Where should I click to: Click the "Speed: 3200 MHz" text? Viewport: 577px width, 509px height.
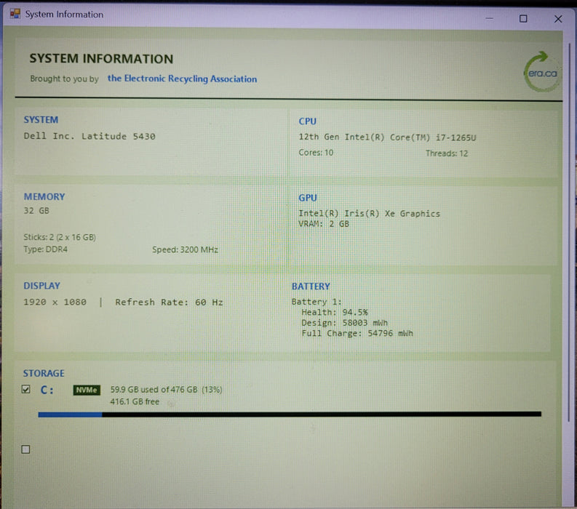[185, 249]
